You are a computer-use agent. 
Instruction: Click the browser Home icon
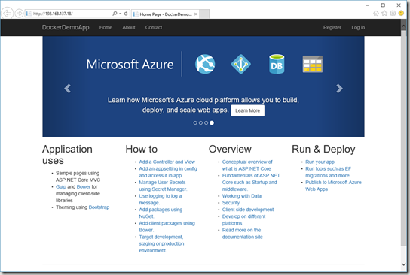(376, 13)
